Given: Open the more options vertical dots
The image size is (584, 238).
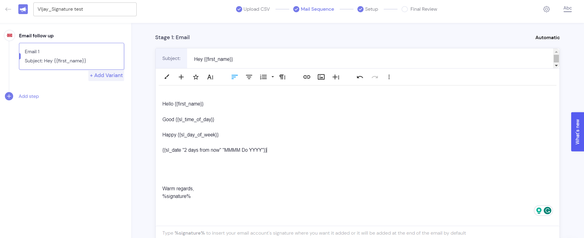Looking at the screenshot, I should [389, 77].
